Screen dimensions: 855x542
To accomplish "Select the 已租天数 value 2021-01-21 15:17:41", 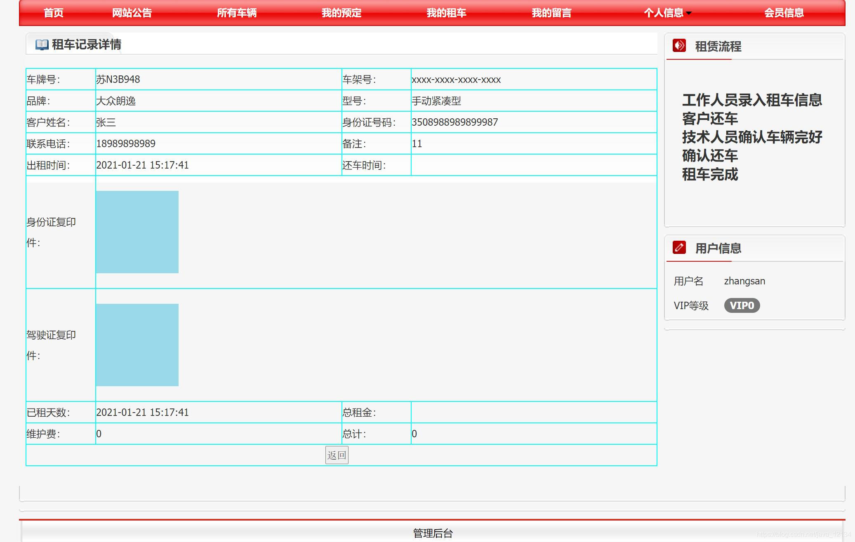I will (x=142, y=412).
